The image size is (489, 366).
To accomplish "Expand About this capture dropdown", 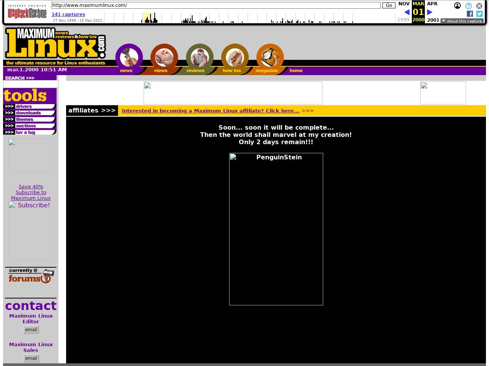I will click(x=462, y=21).
